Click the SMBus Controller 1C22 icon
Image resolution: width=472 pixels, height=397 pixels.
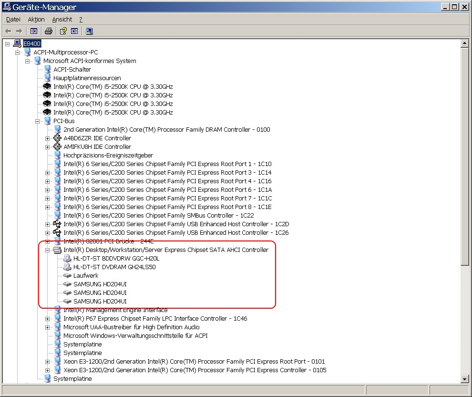(57, 215)
